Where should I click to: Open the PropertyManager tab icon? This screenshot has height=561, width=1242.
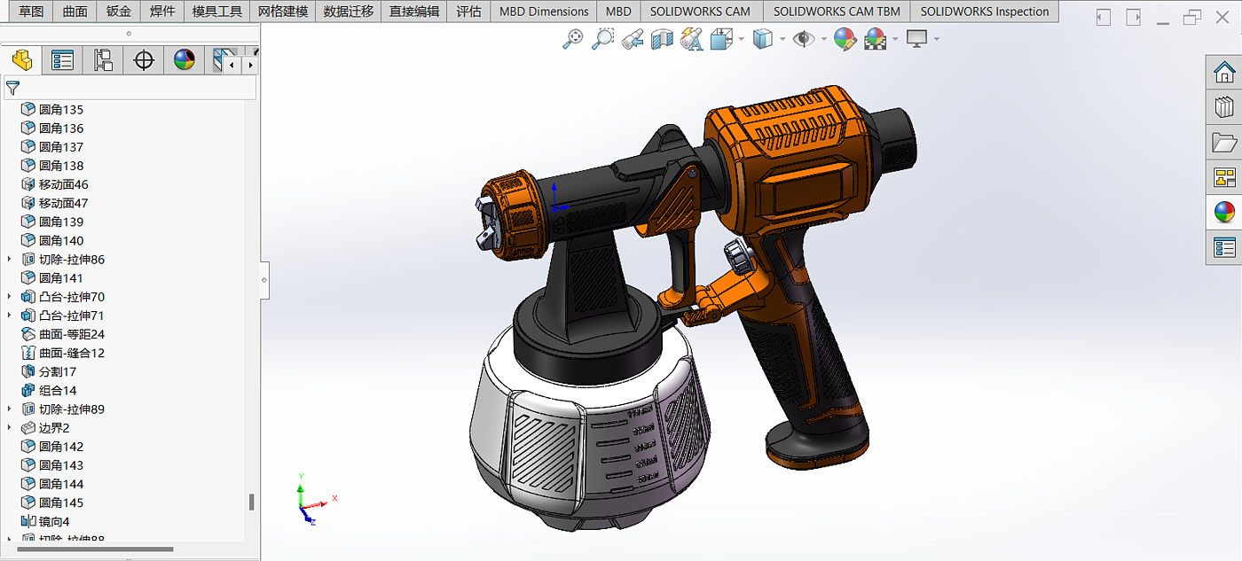pyautogui.click(x=62, y=60)
